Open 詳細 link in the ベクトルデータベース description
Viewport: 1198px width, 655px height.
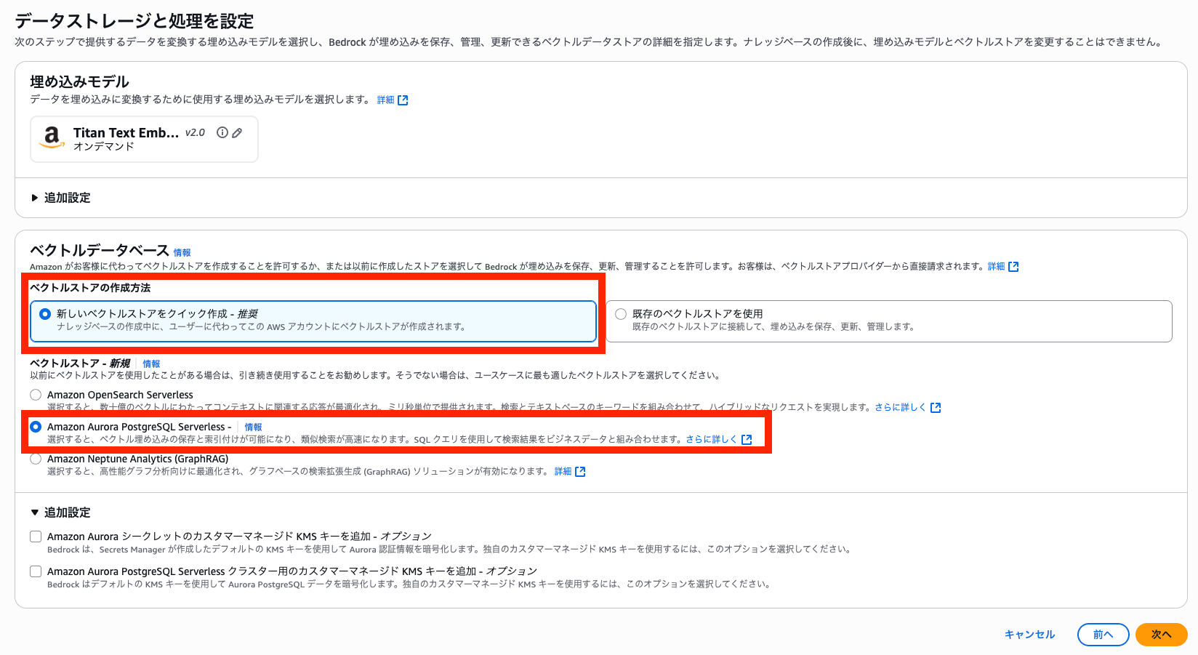click(x=996, y=267)
